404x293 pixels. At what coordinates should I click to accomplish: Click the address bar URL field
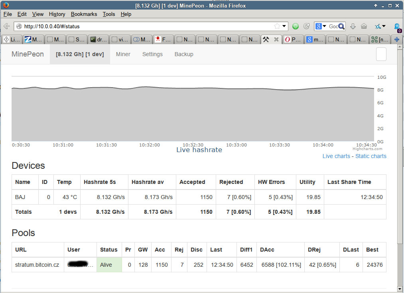coord(148,26)
